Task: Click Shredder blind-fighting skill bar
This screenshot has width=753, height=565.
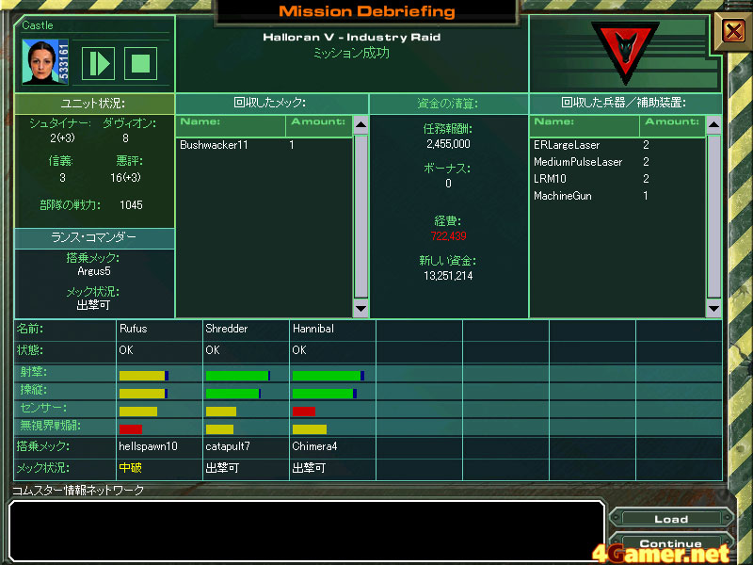Action: tap(219, 429)
